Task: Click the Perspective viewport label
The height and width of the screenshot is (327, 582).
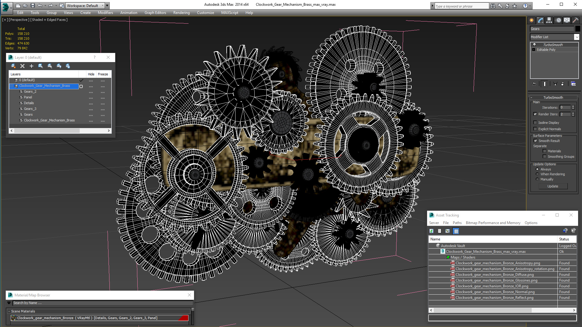Action: [x=19, y=20]
